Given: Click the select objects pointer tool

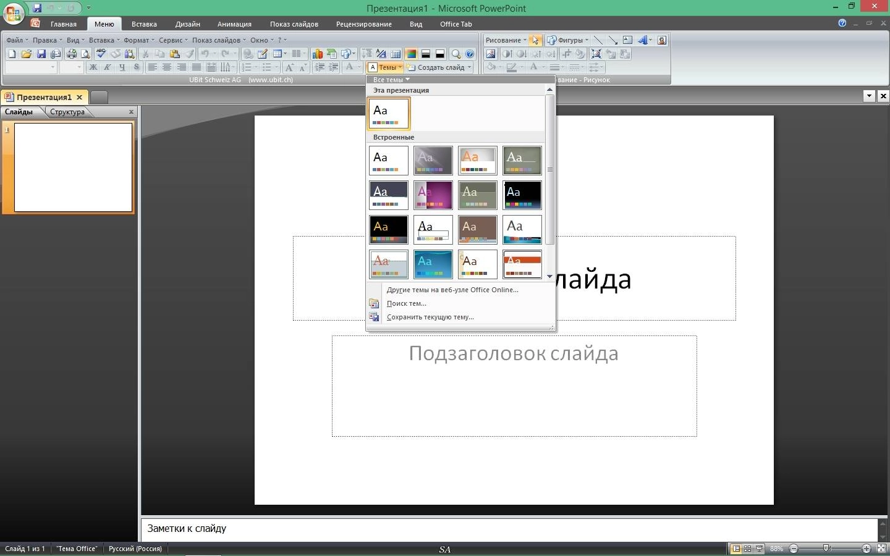Looking at the screenshot, I should click(535, 40).
